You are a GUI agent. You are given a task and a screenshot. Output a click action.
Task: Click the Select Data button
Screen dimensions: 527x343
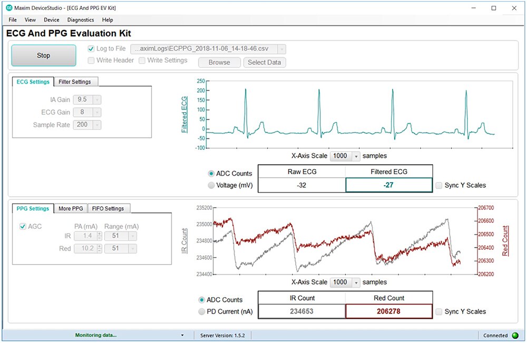(x=265, y=63)
